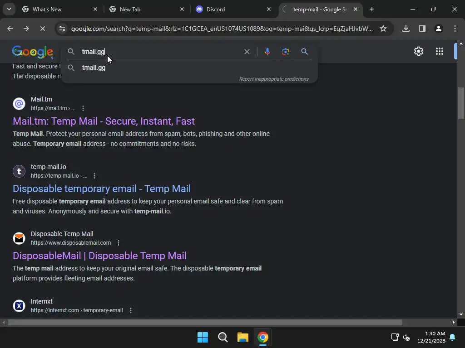Open Google quick settings gear
The image size is (465, 348).
pyautogui.click(x=418, y=52)
